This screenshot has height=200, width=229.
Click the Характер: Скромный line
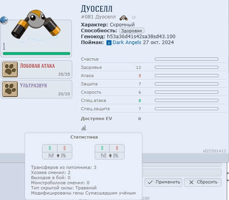pos(108,25)
